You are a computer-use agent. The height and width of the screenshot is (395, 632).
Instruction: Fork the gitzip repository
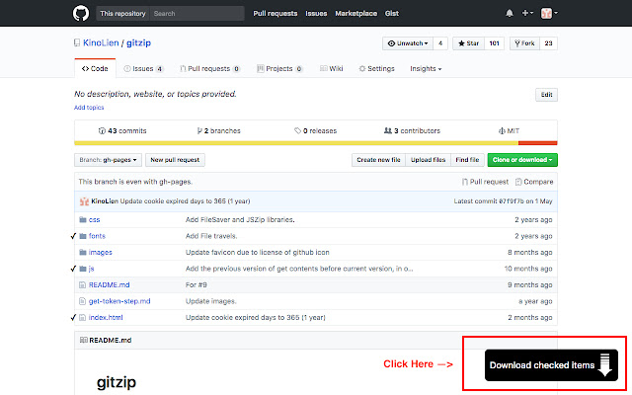[522, 43]
